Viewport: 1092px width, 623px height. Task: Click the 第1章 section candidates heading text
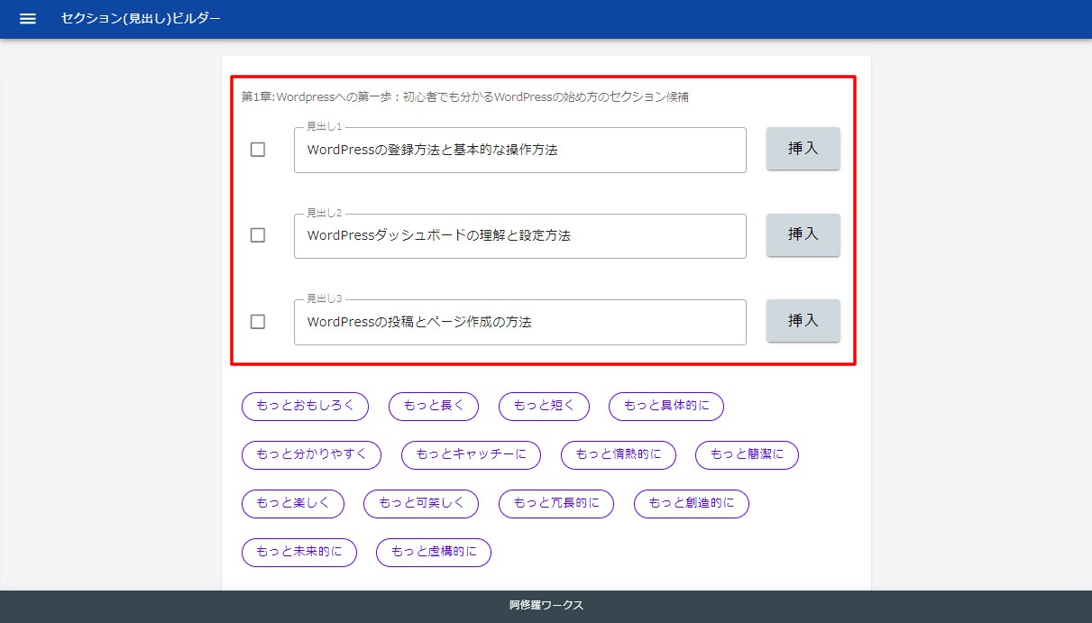(x=465, y=96)
